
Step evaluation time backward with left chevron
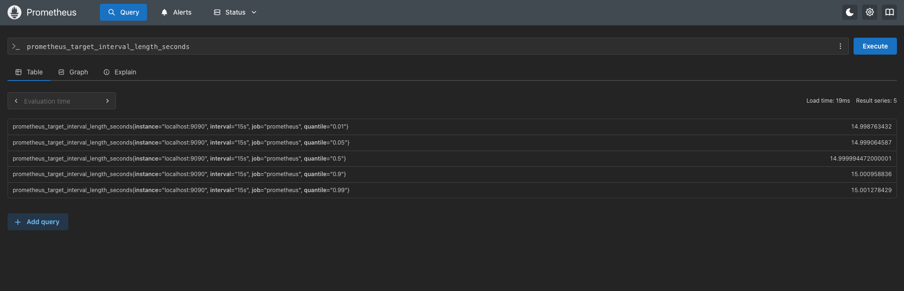pyautogui.click(x=16, y=101)
